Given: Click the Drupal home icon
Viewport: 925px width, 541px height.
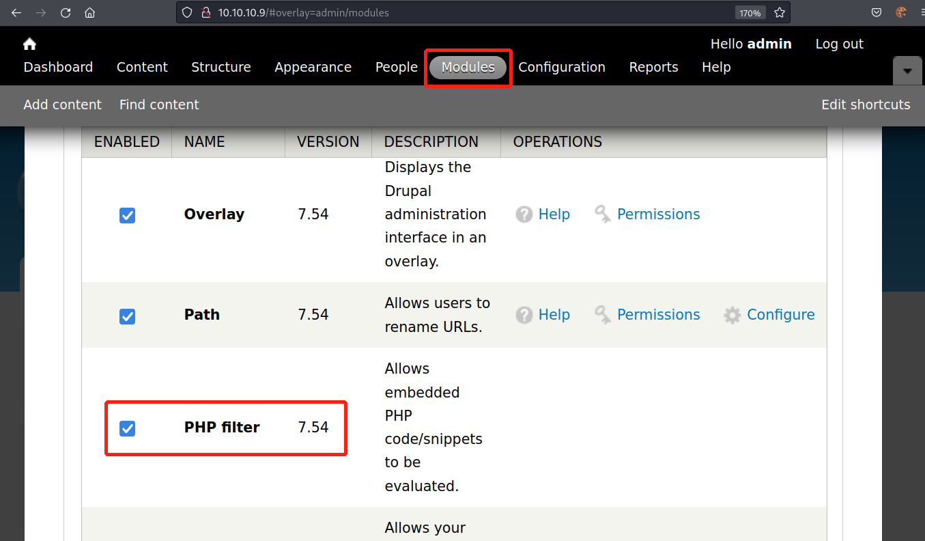Looking at the screenshot, I should 29,44.
